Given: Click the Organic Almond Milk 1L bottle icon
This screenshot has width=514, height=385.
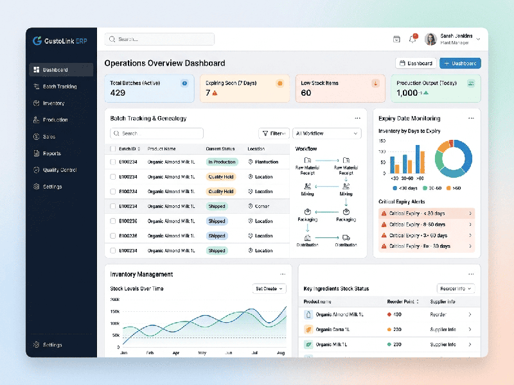Looking at the screenshot, I should coord(308,314).
